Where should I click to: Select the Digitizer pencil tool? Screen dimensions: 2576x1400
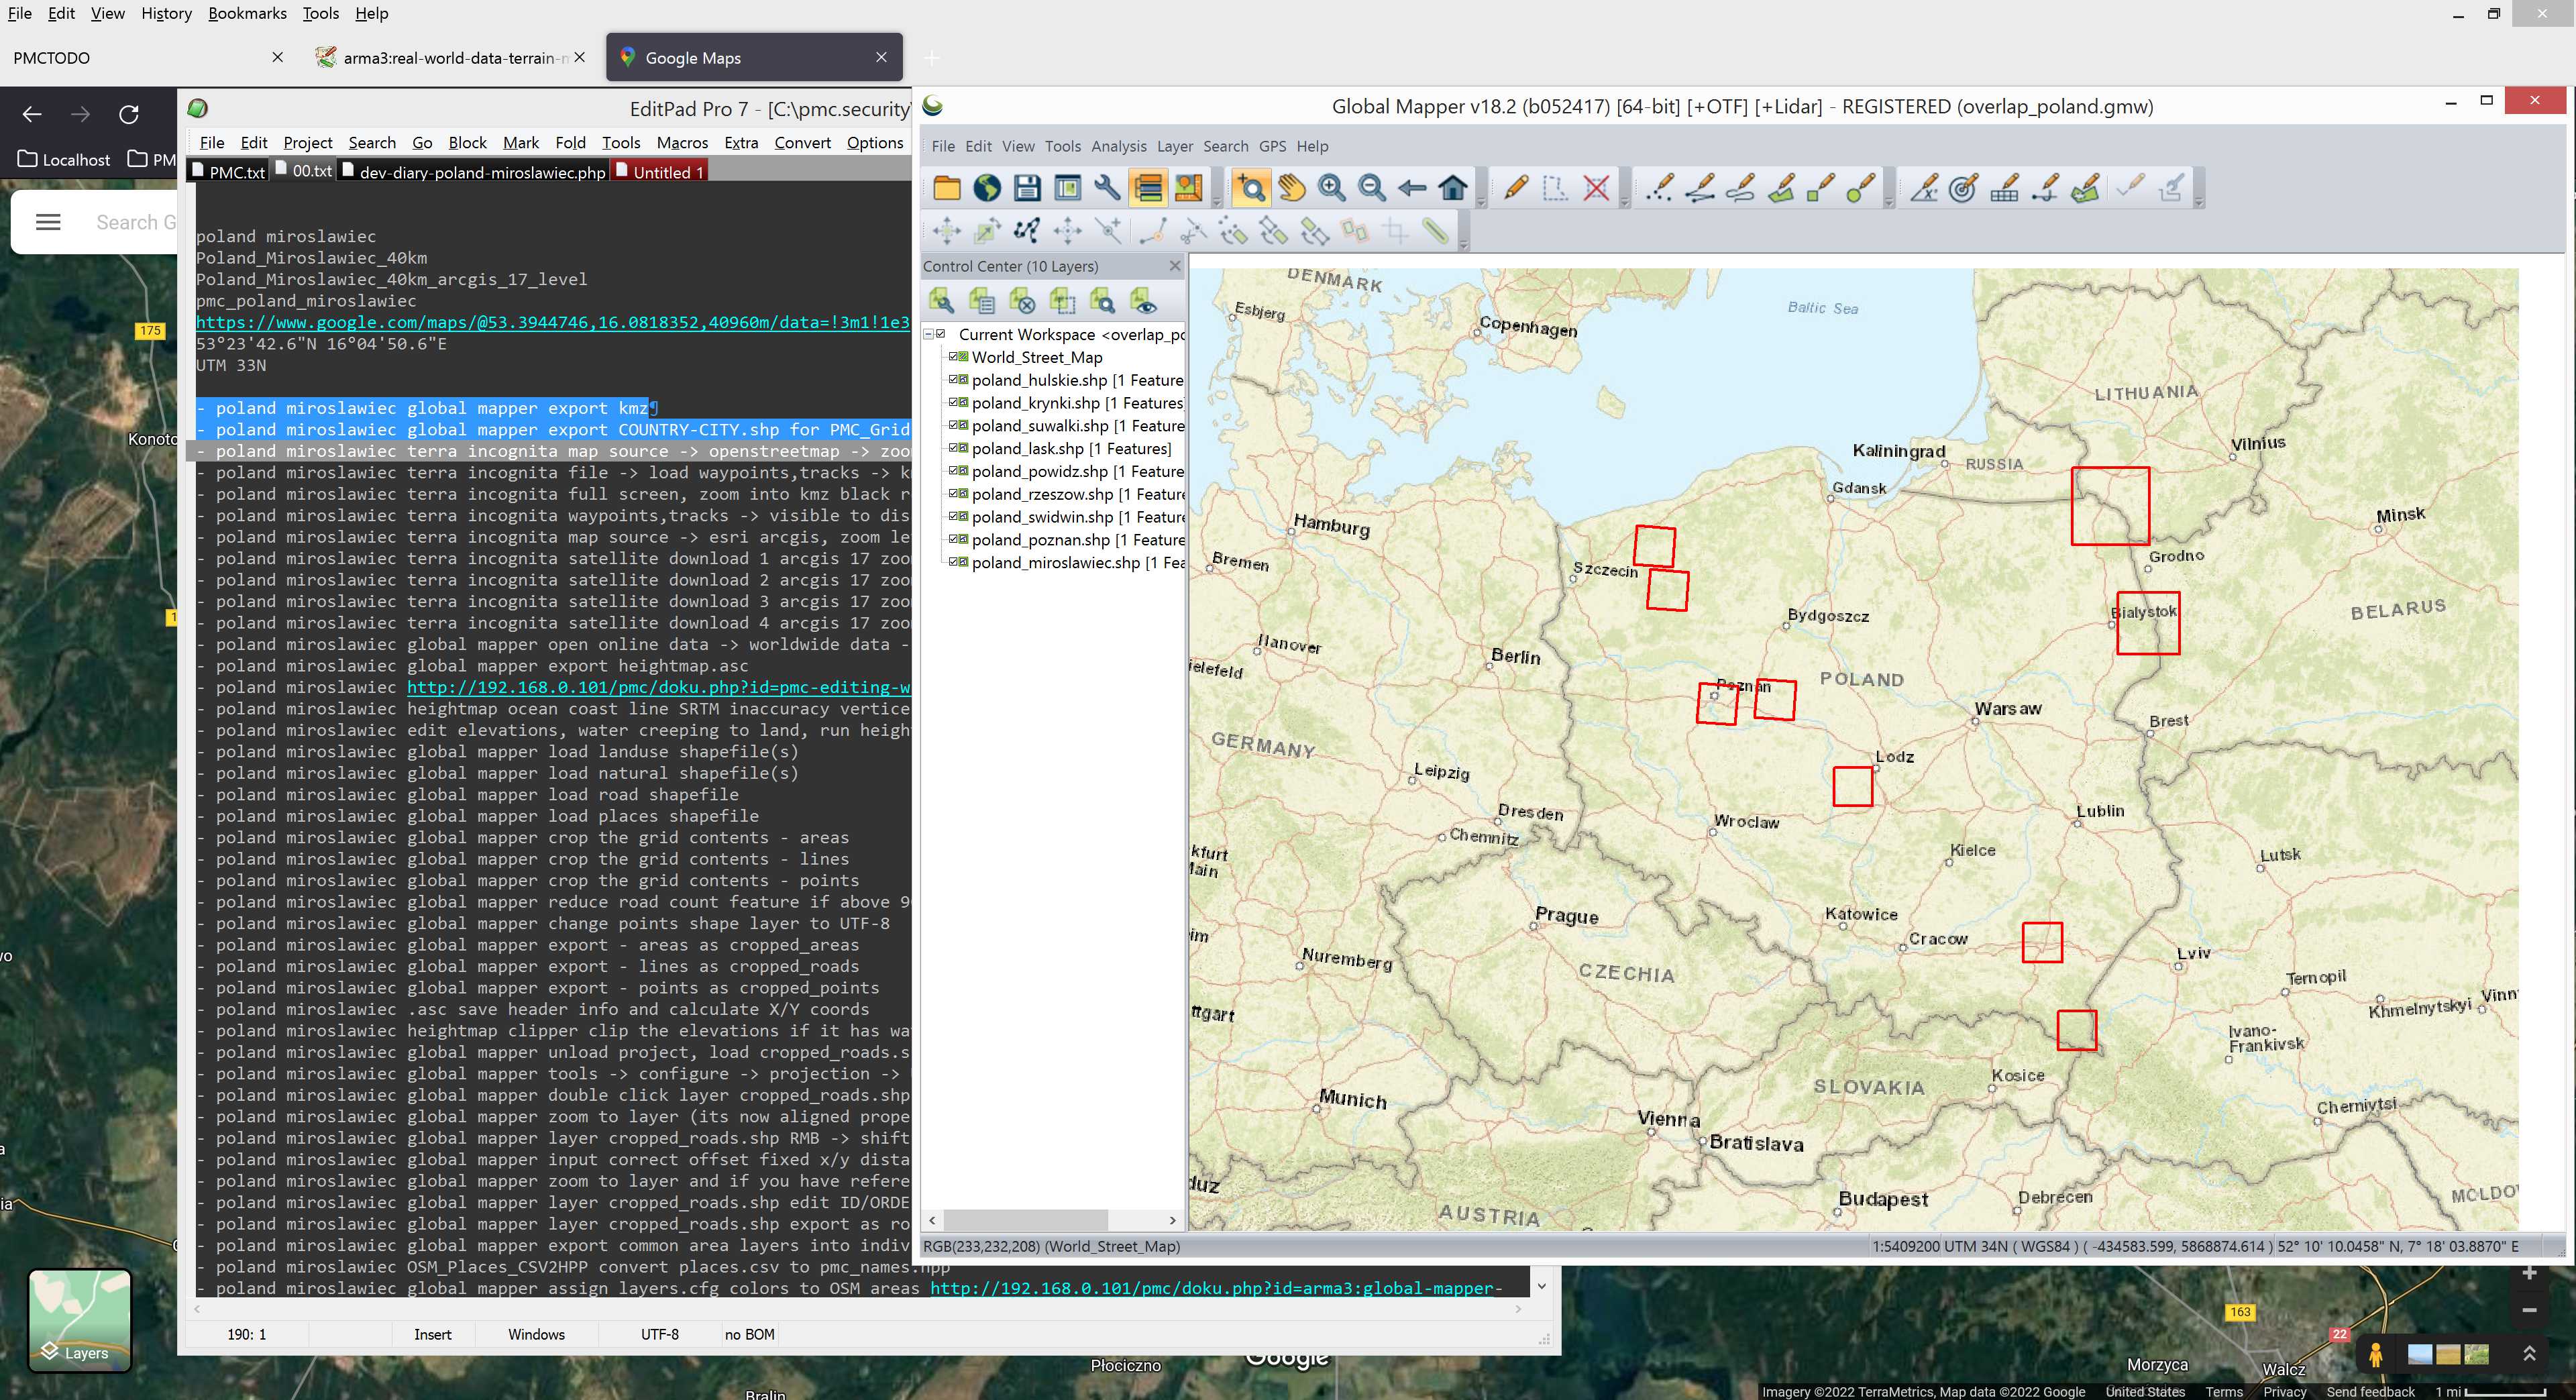tap(1515, 188)
